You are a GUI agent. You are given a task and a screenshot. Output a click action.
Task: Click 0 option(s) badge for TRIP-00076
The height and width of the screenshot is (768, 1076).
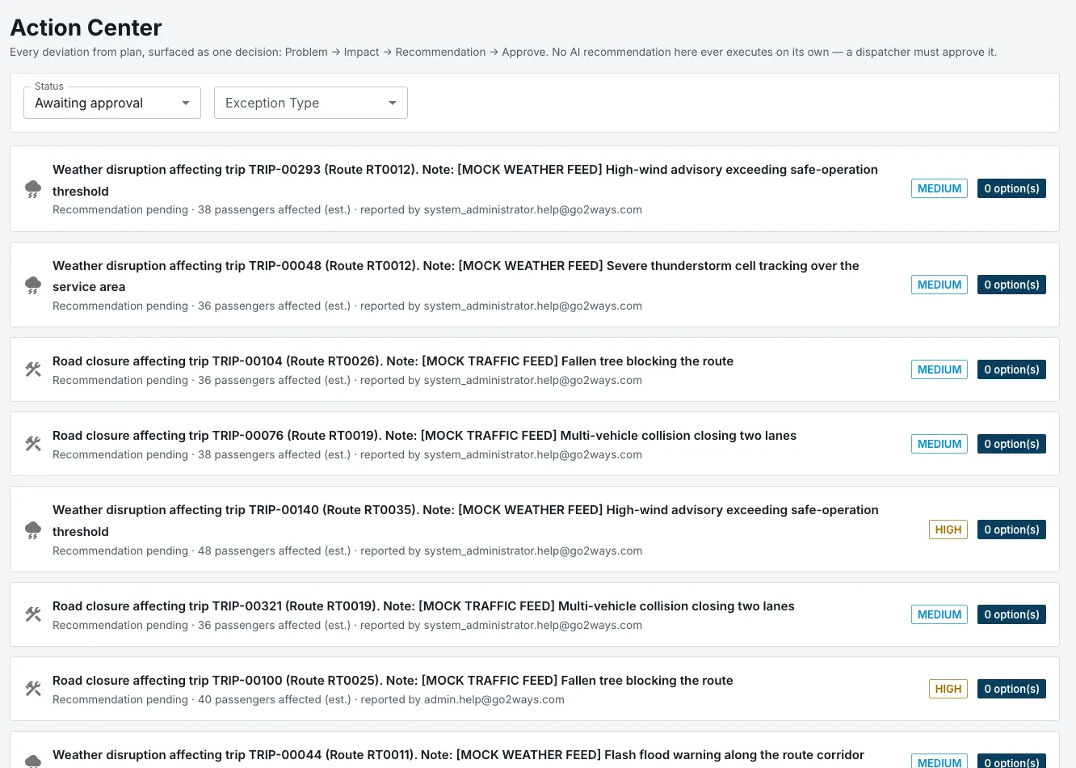click(1011, 444)
